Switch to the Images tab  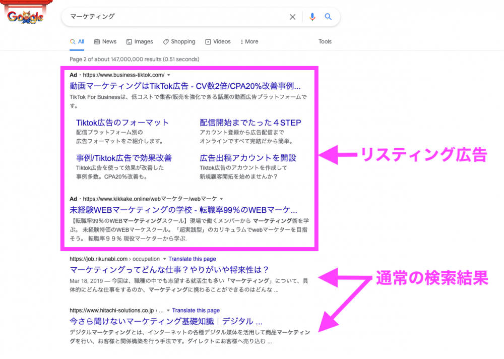point(140,42)
